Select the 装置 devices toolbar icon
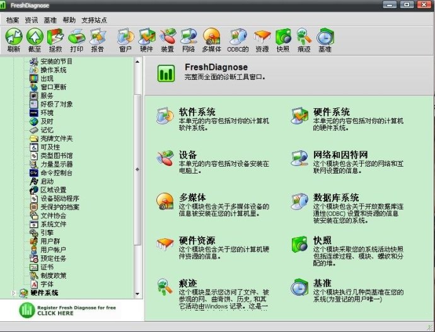Image resolution: width=435 pixels, height=332 pixels. 168,36
